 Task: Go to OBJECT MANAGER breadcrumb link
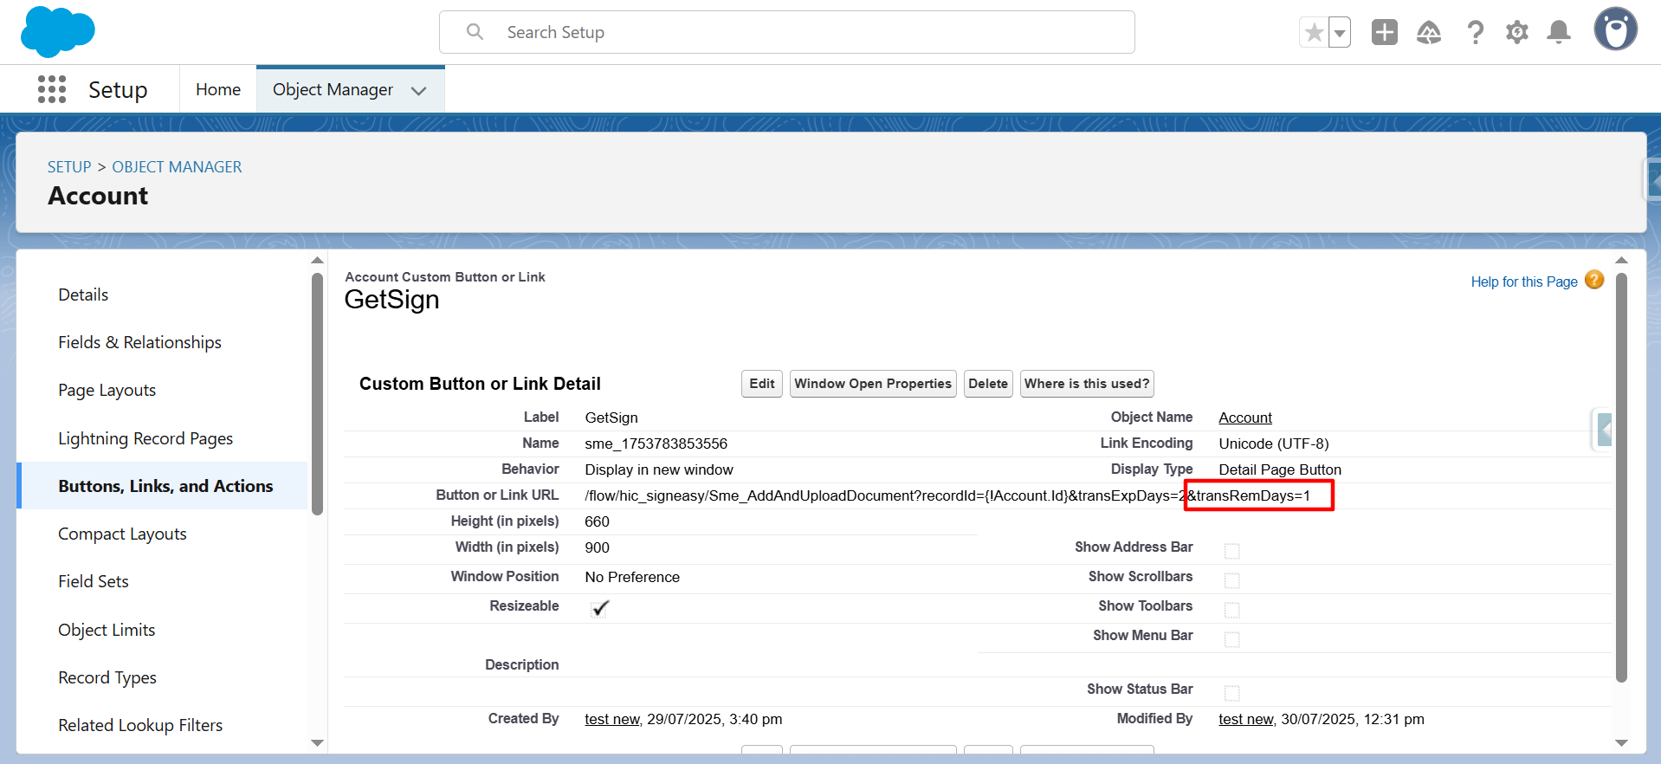point(177,167)
